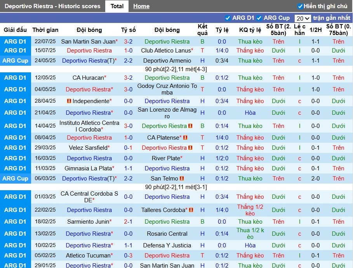
Task: Click Thua 1/2 kèo in Rosario Central row
Action: [x=250, y=233]
